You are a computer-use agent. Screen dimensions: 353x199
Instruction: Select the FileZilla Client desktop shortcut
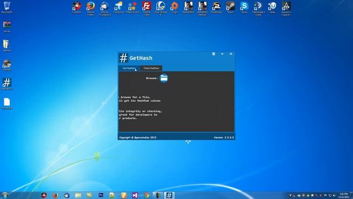(x=147, y=8)
